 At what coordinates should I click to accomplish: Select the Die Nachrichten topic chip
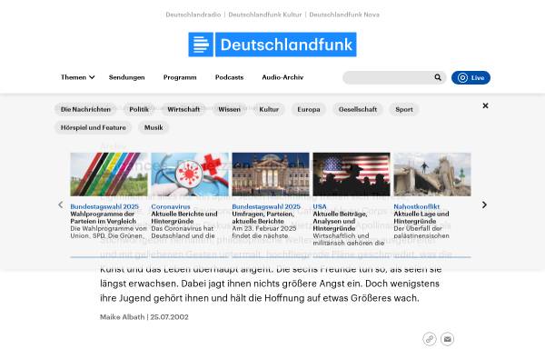pyautogui.click(x=85, y=109)
